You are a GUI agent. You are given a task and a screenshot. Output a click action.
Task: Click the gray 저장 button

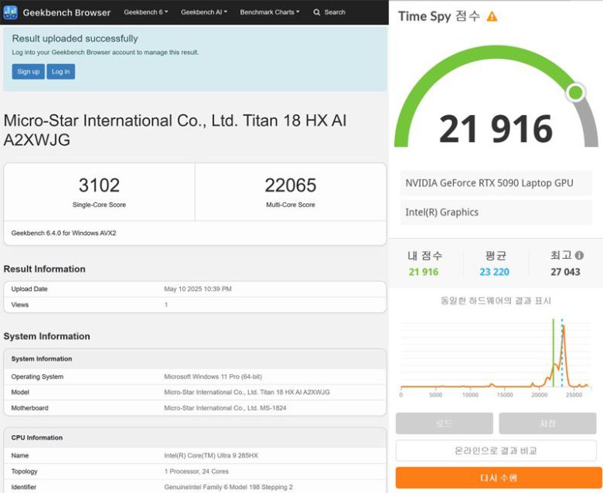(547, 423)
